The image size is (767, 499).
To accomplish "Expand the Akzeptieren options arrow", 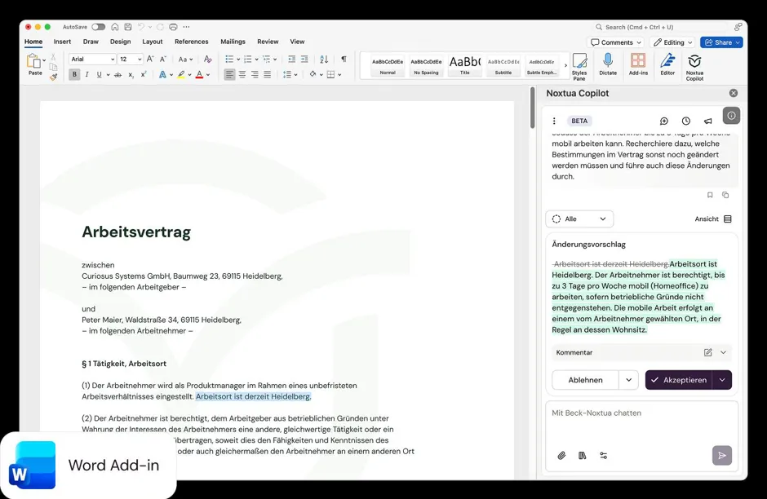I will pos(722,380).
